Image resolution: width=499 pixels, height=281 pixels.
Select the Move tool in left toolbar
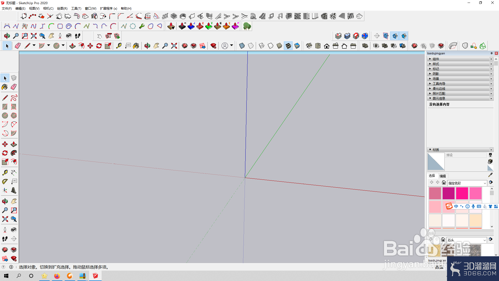click(x=5, y=144)
